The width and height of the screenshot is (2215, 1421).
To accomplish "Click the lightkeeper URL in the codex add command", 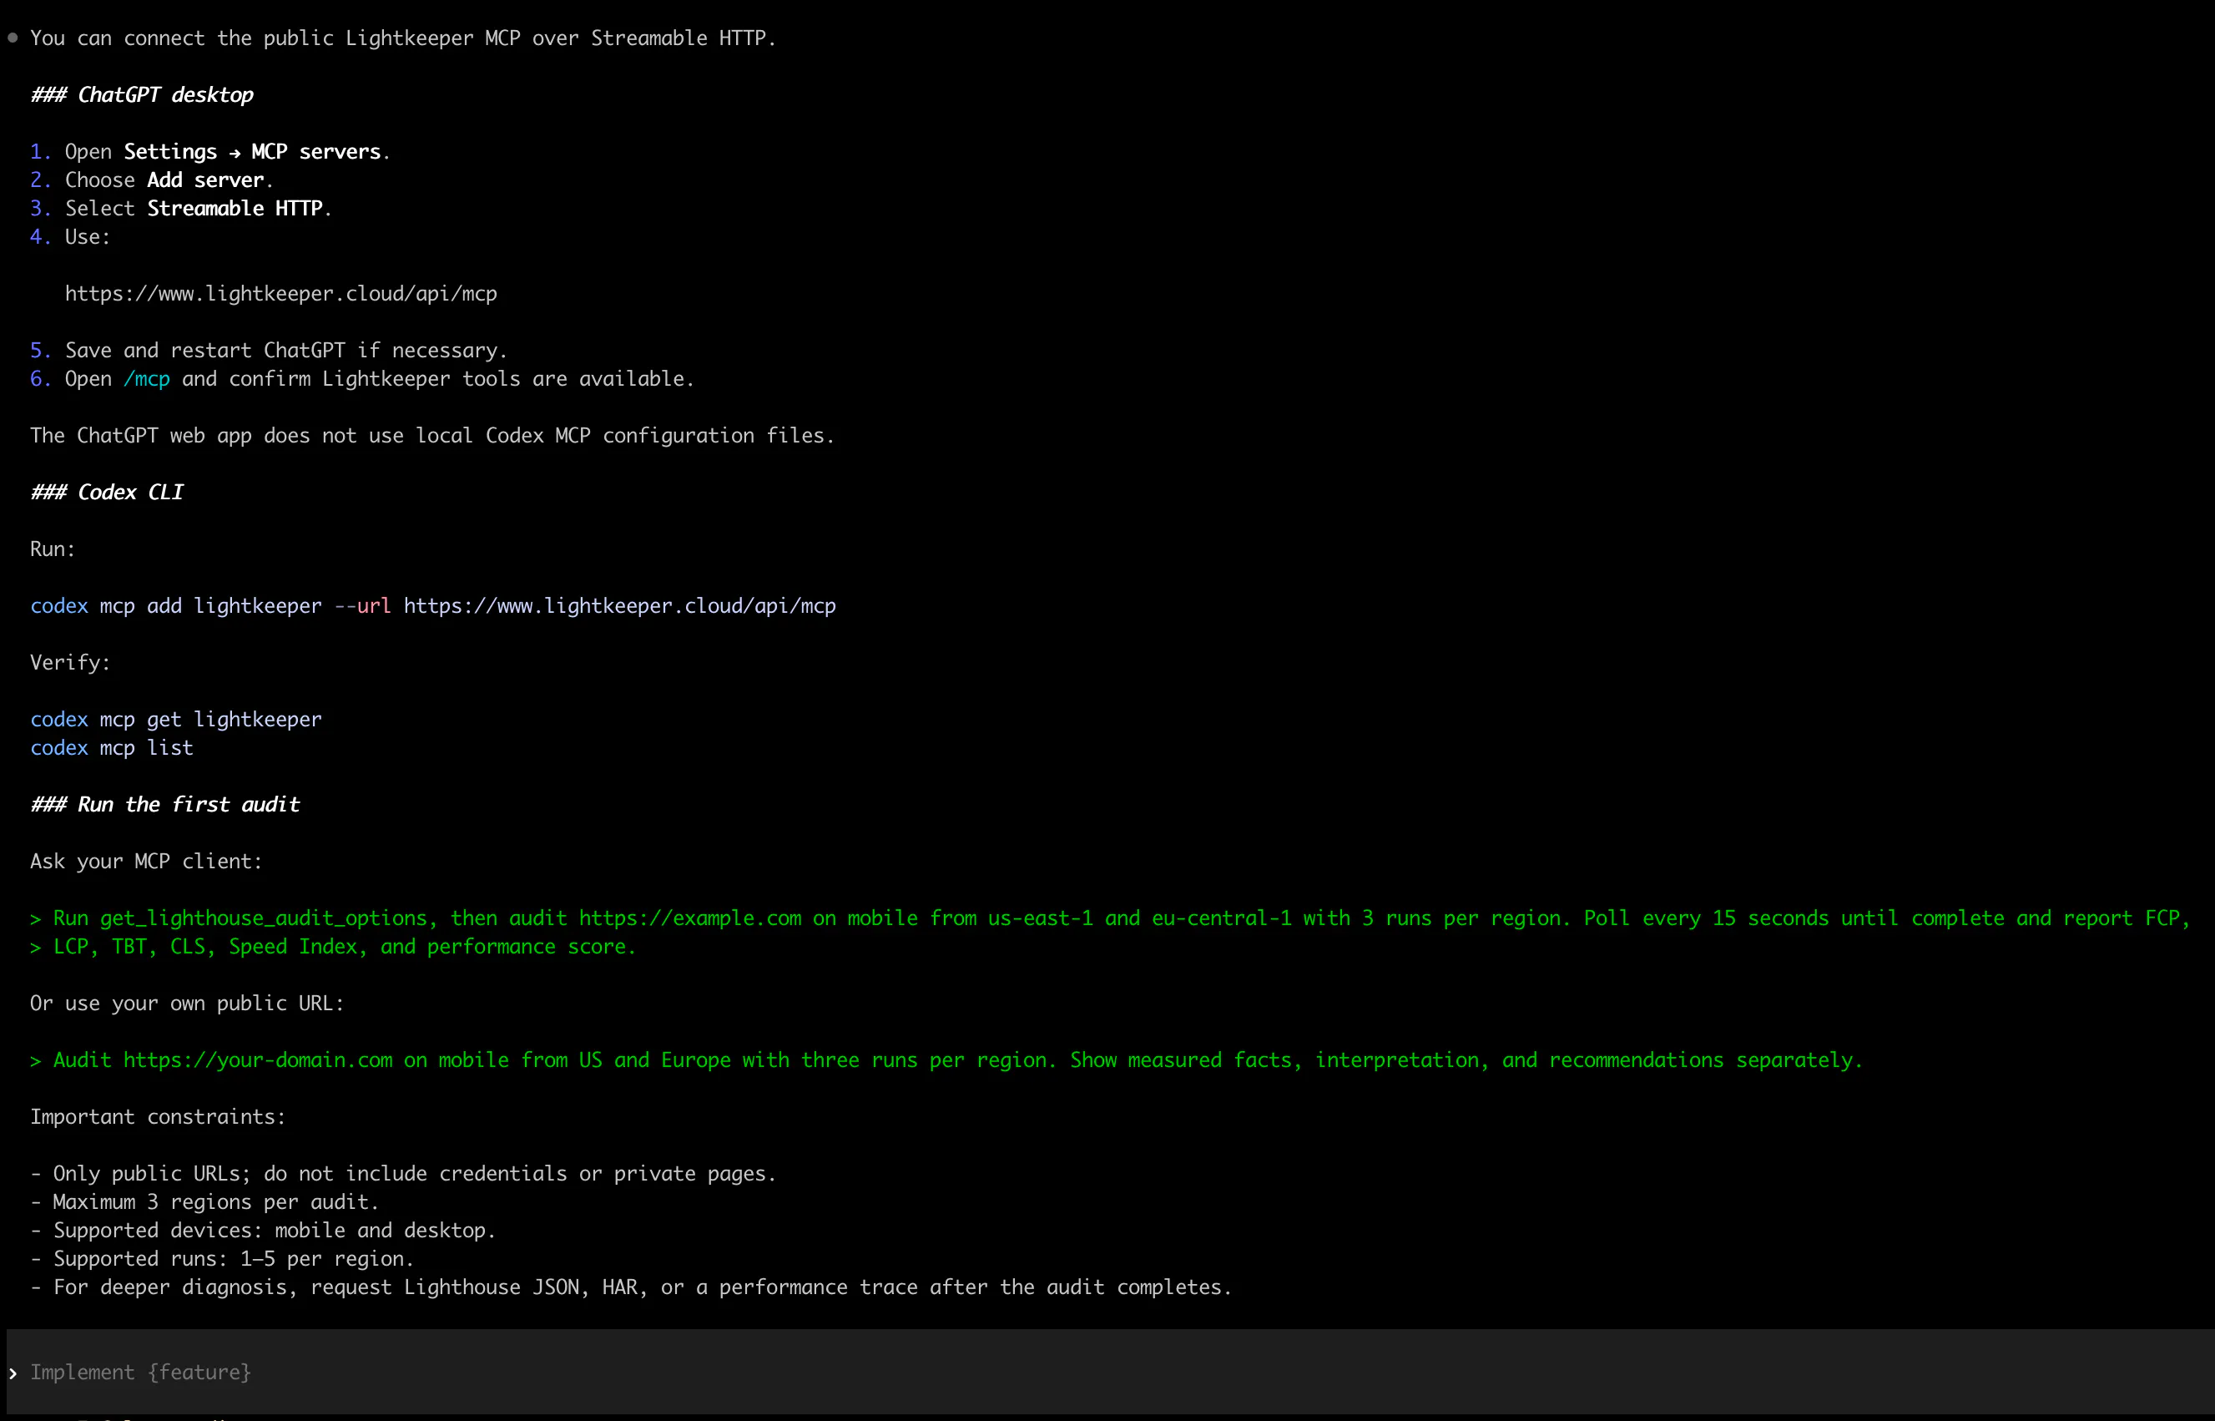I will pos(620,606).
